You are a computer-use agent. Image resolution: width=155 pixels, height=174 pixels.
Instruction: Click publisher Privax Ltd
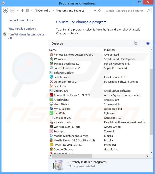110,145
